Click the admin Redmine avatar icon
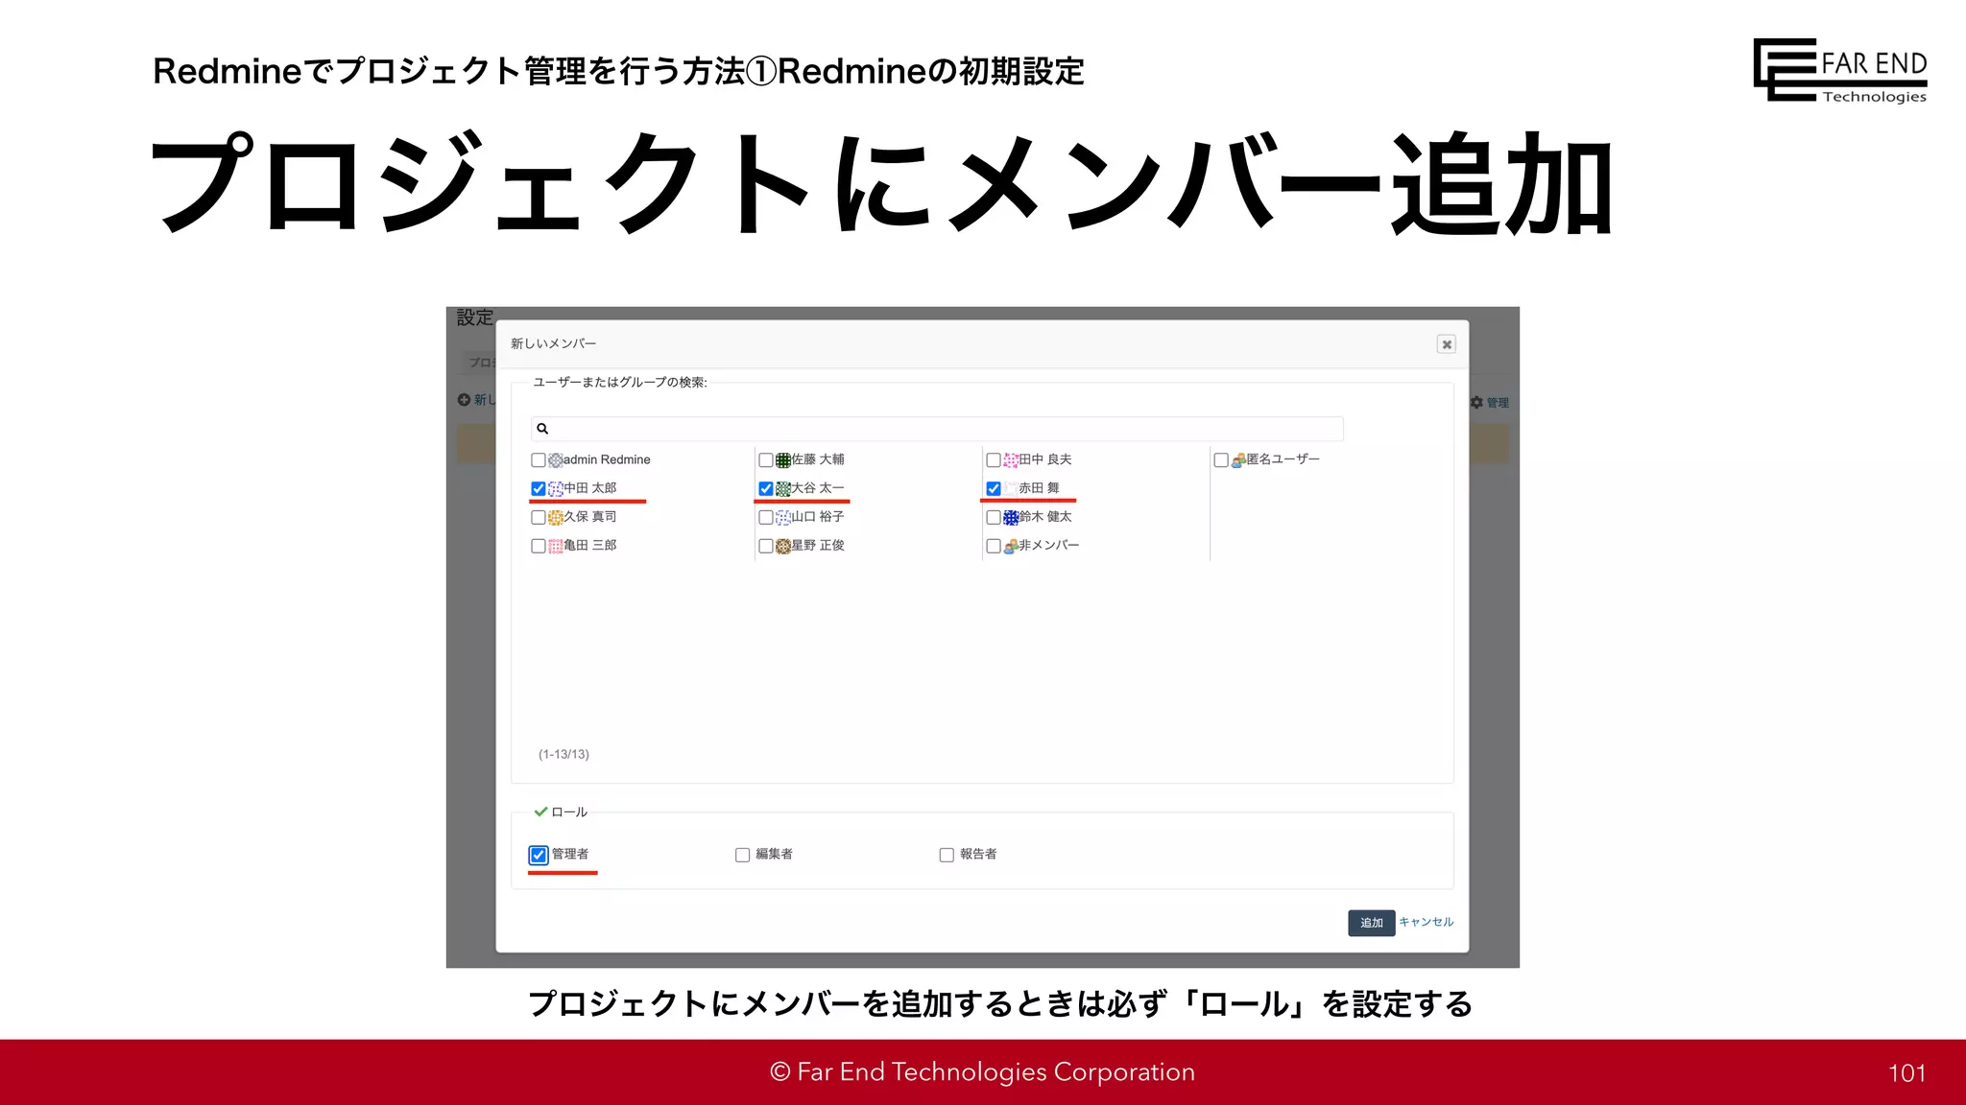The height and width of the screenshot is (1105, 1966). (x=556, y=460)
